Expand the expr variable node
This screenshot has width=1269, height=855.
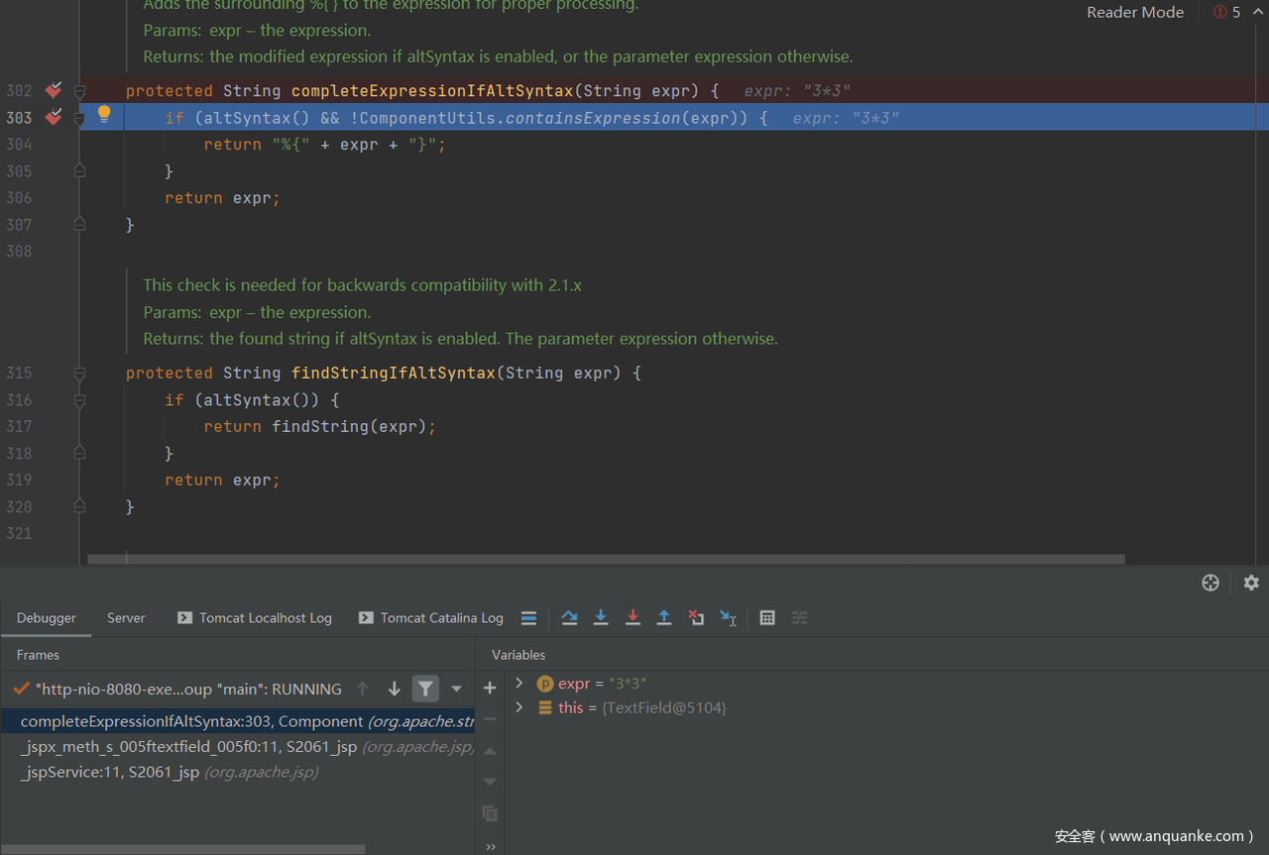(519, 684)
